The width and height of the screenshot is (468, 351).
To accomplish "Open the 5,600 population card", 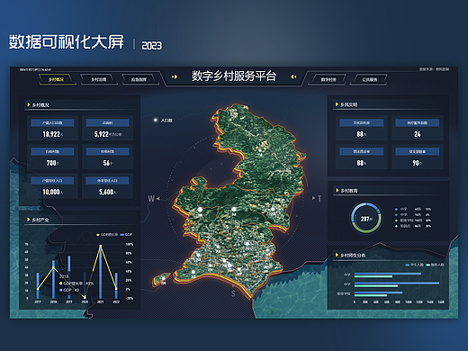I will [107, 186].
